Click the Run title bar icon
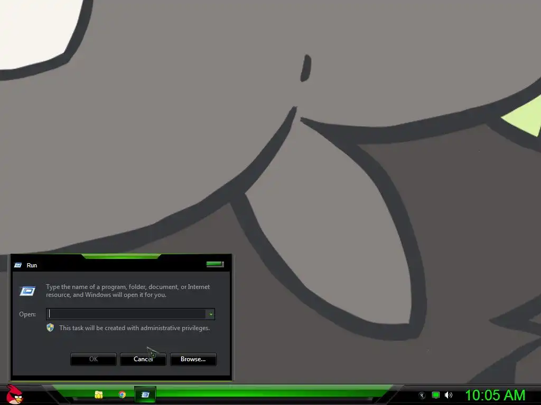Viewport: 541px width, 405px height. (x=18, y=265)
